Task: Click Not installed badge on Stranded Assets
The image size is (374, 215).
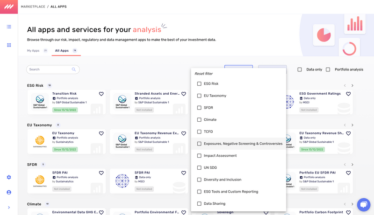Action: click(x=144, y=110)
